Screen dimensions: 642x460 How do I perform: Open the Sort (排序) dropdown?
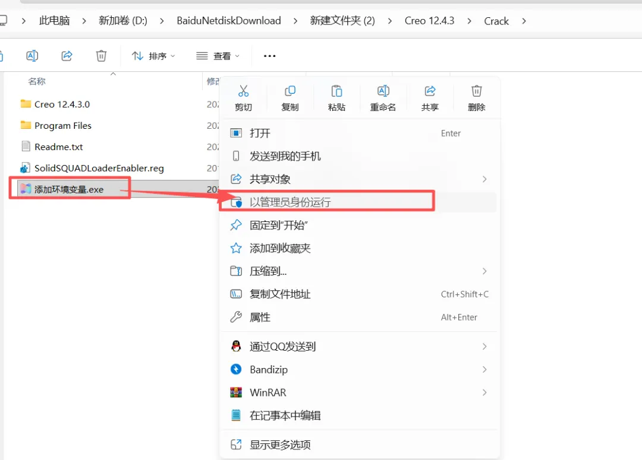pyautogui.click(x=153, y=56)
